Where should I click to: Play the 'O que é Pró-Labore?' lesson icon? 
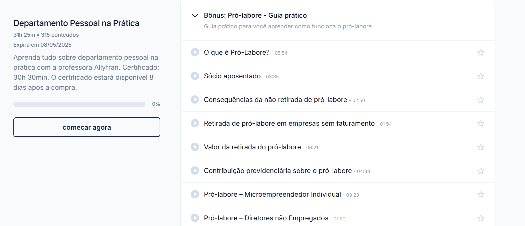pyautogui.click(x=195, y=52)
